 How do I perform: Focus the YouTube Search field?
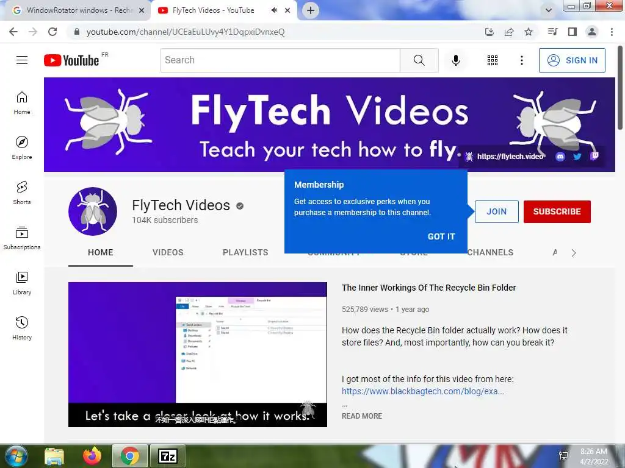pos(280,60)
